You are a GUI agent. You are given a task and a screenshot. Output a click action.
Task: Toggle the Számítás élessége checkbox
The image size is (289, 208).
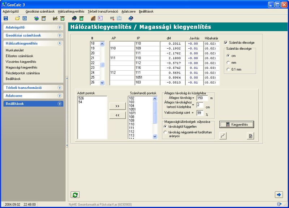226,43
